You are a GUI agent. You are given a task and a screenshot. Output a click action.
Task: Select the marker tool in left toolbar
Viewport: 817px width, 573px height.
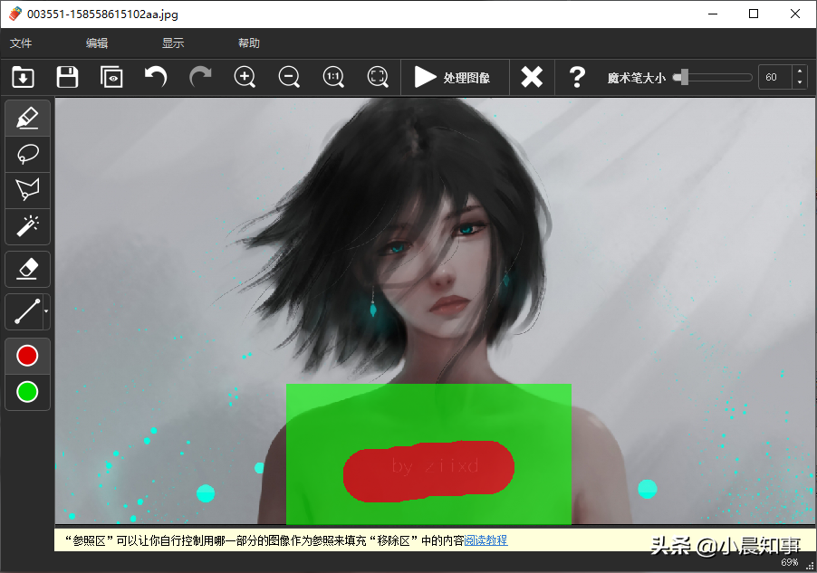[x=27, y=119]
